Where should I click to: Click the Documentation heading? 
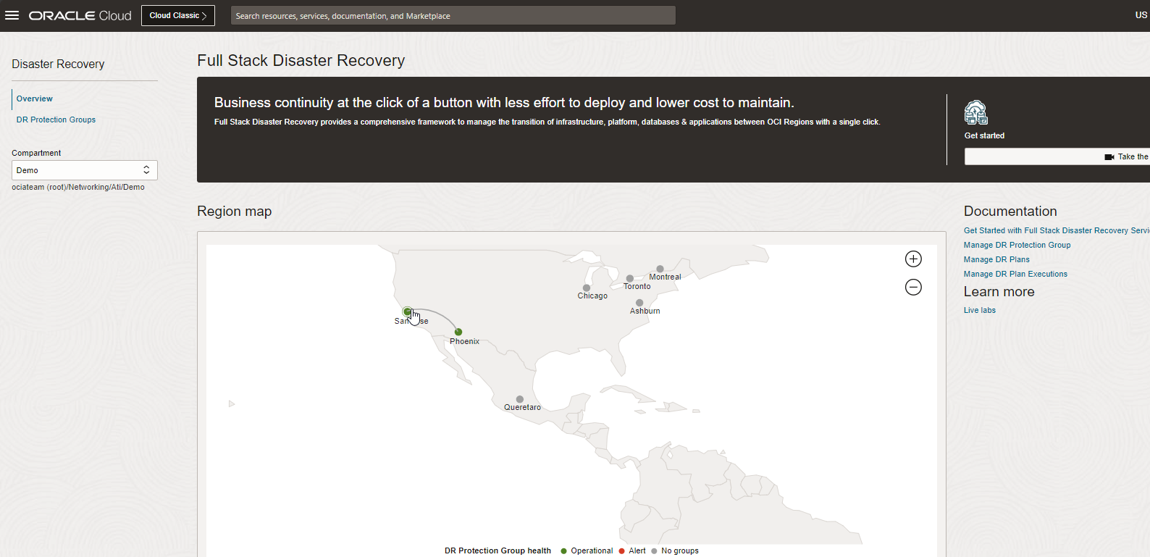[1010, 212]
